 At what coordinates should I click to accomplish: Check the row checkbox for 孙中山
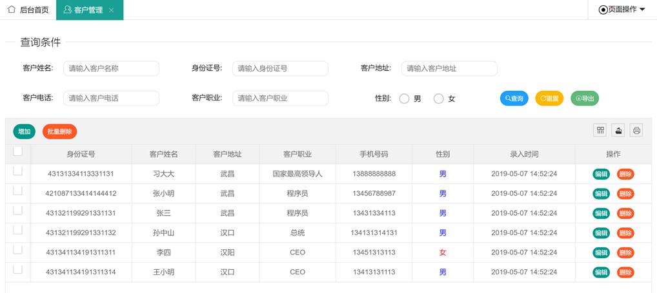point(17,230)
